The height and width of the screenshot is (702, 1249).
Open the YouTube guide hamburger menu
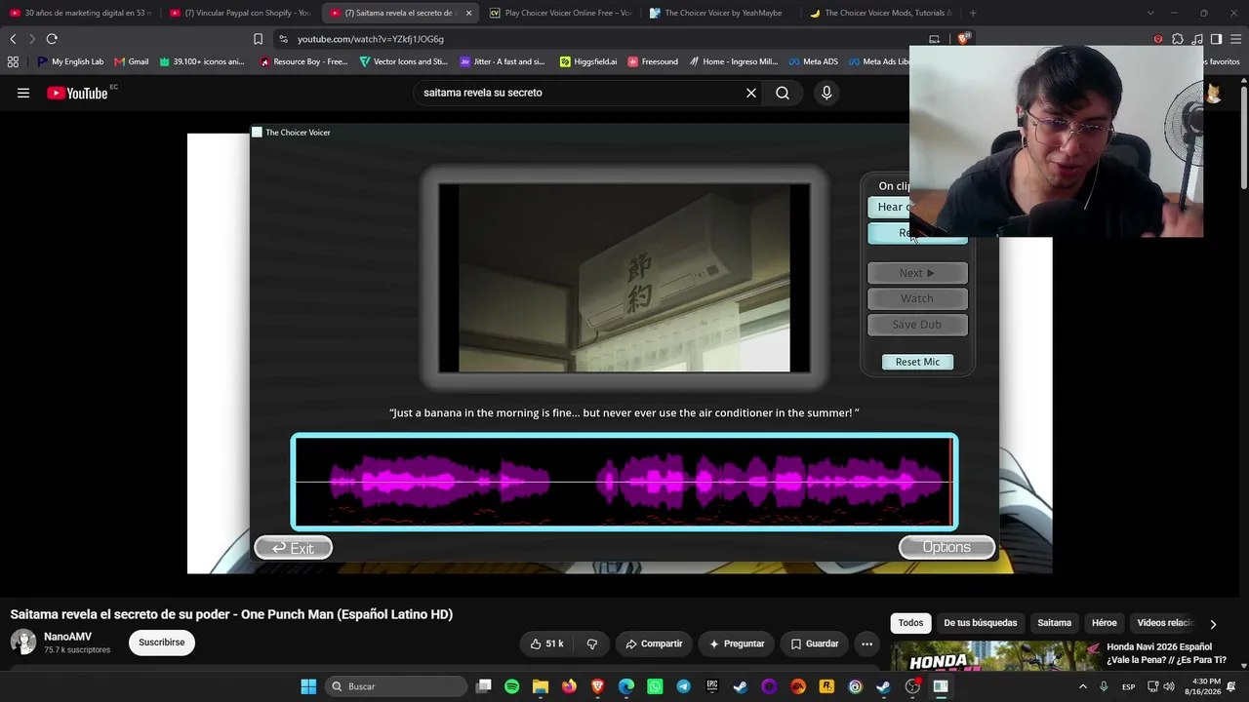pyautogui.click(x=23, y=93)
